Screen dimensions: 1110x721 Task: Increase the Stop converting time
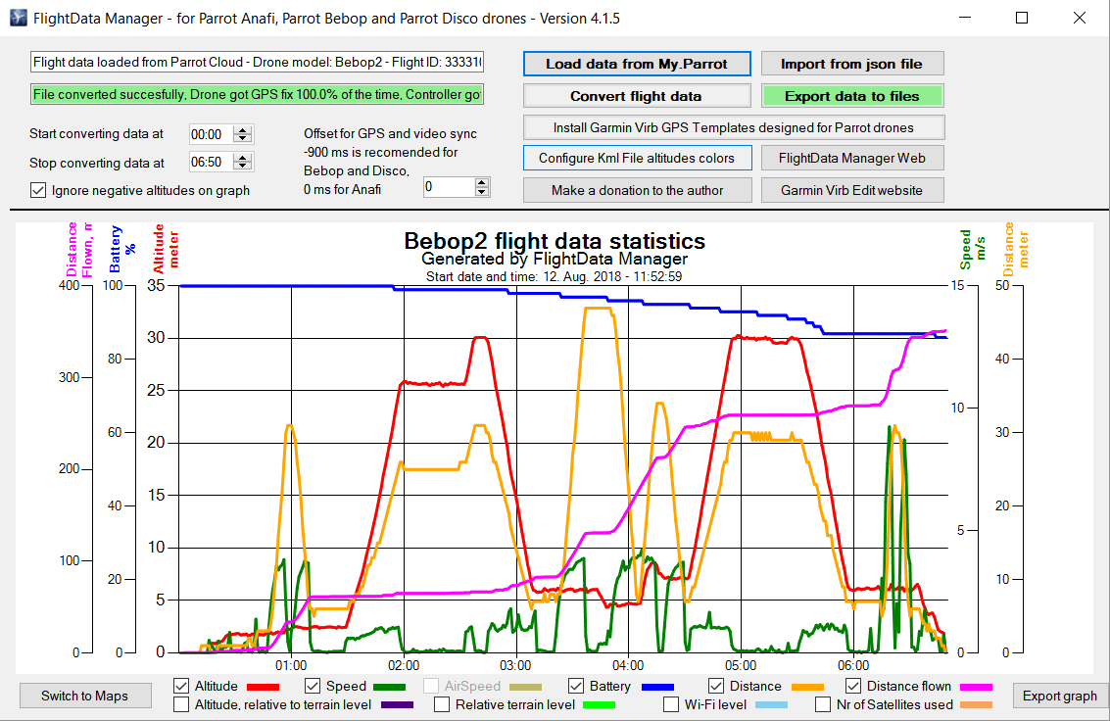[x=243, y=158]
